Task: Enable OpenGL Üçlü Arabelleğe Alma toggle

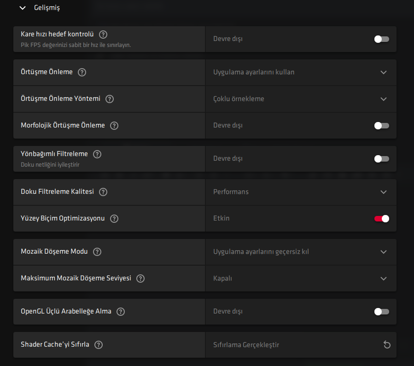Action: (x=382, y=312)
